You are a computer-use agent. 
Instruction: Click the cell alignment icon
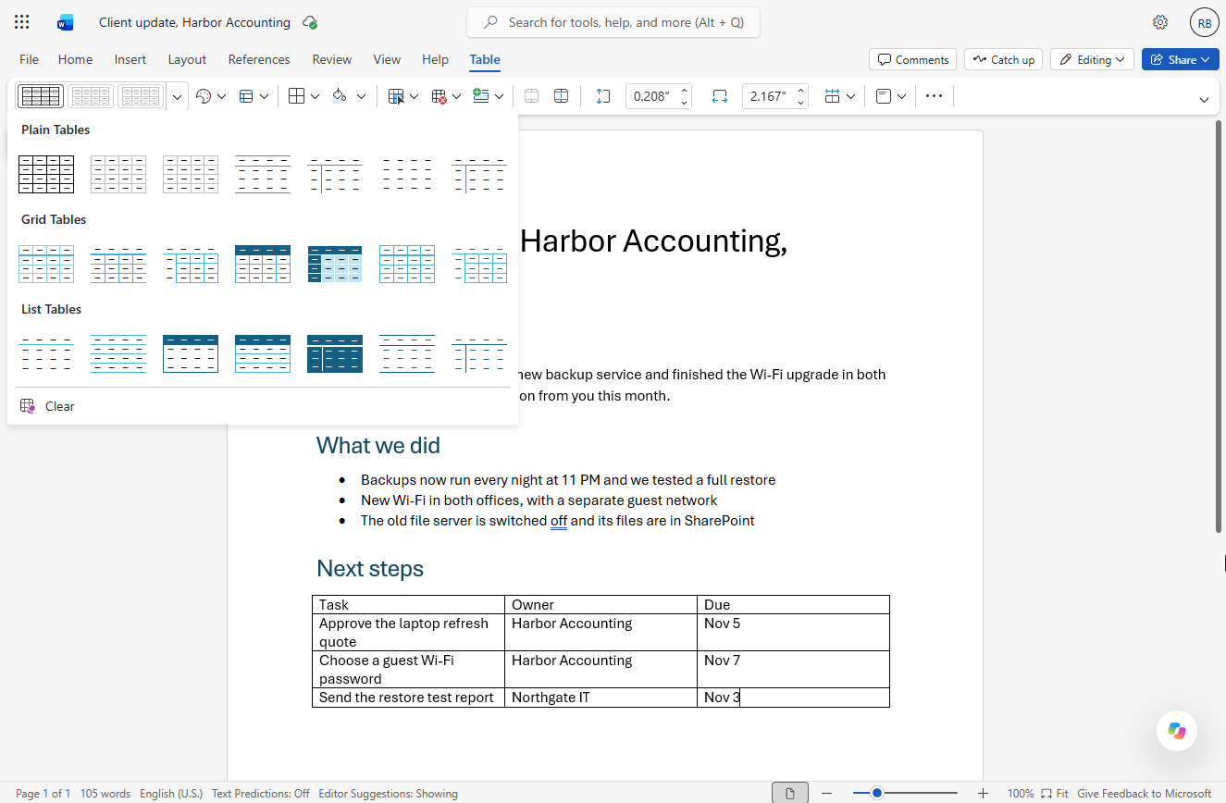point(884,96)
